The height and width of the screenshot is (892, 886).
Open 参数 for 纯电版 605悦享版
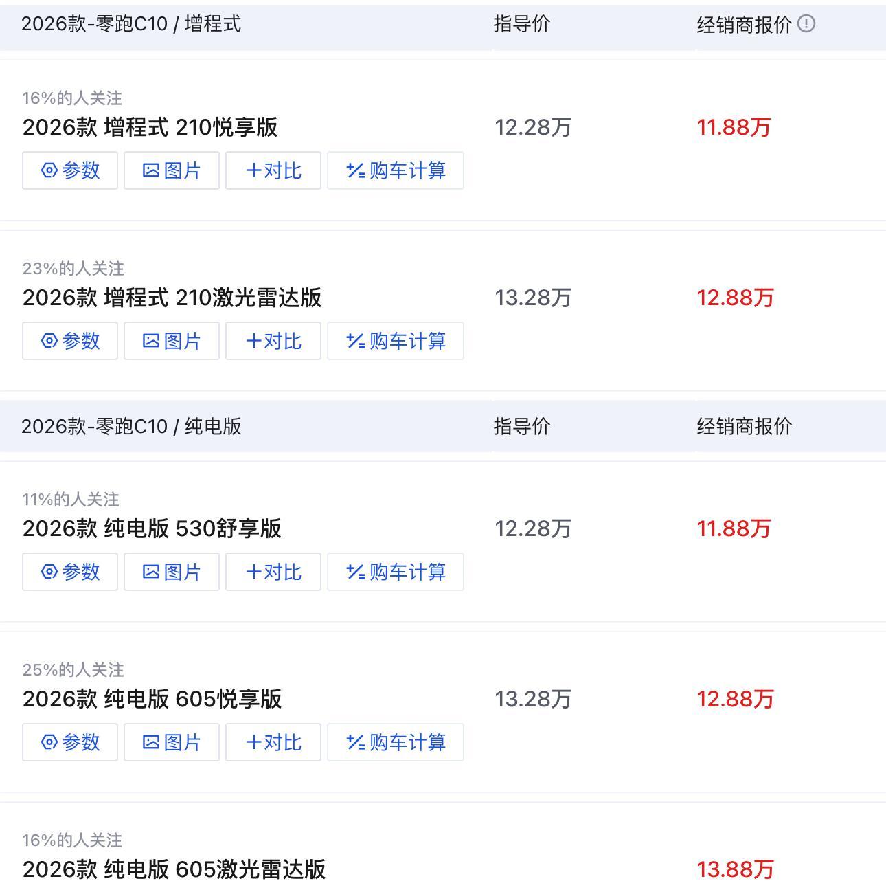70,742
